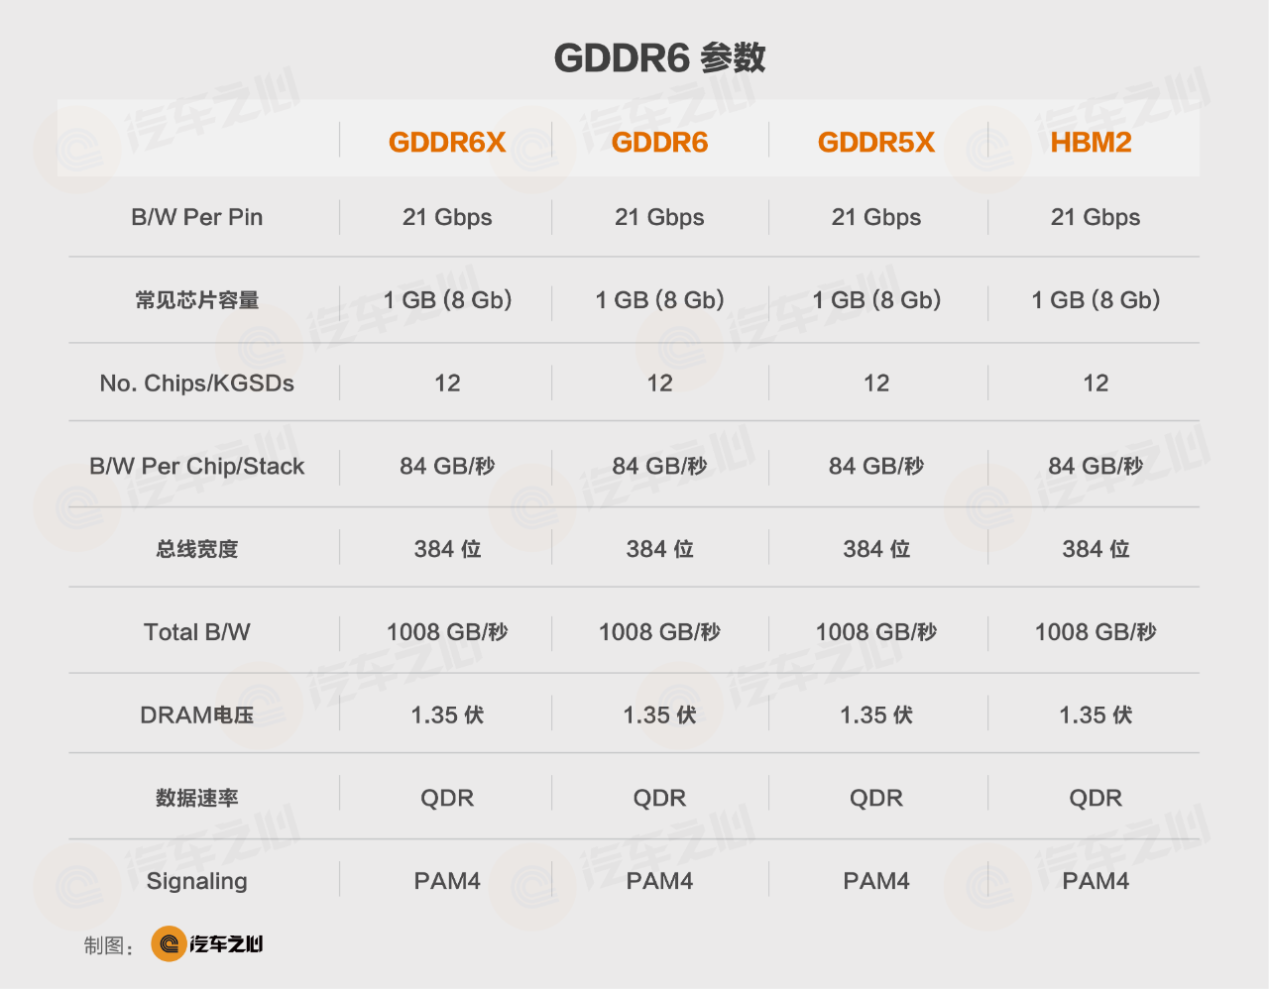Select the "B/W Per Pin" row label
Screen dimensions: 1269x989
197,217
